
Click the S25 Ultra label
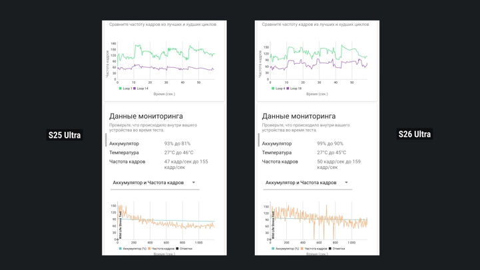65,135
